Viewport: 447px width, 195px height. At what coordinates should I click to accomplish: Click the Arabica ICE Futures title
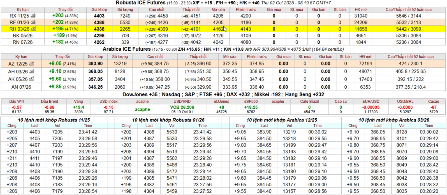127,49
